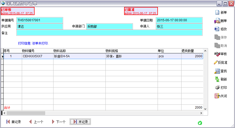
Task: Click the 审核 (Audit) icon
Action: pos(217,54)
